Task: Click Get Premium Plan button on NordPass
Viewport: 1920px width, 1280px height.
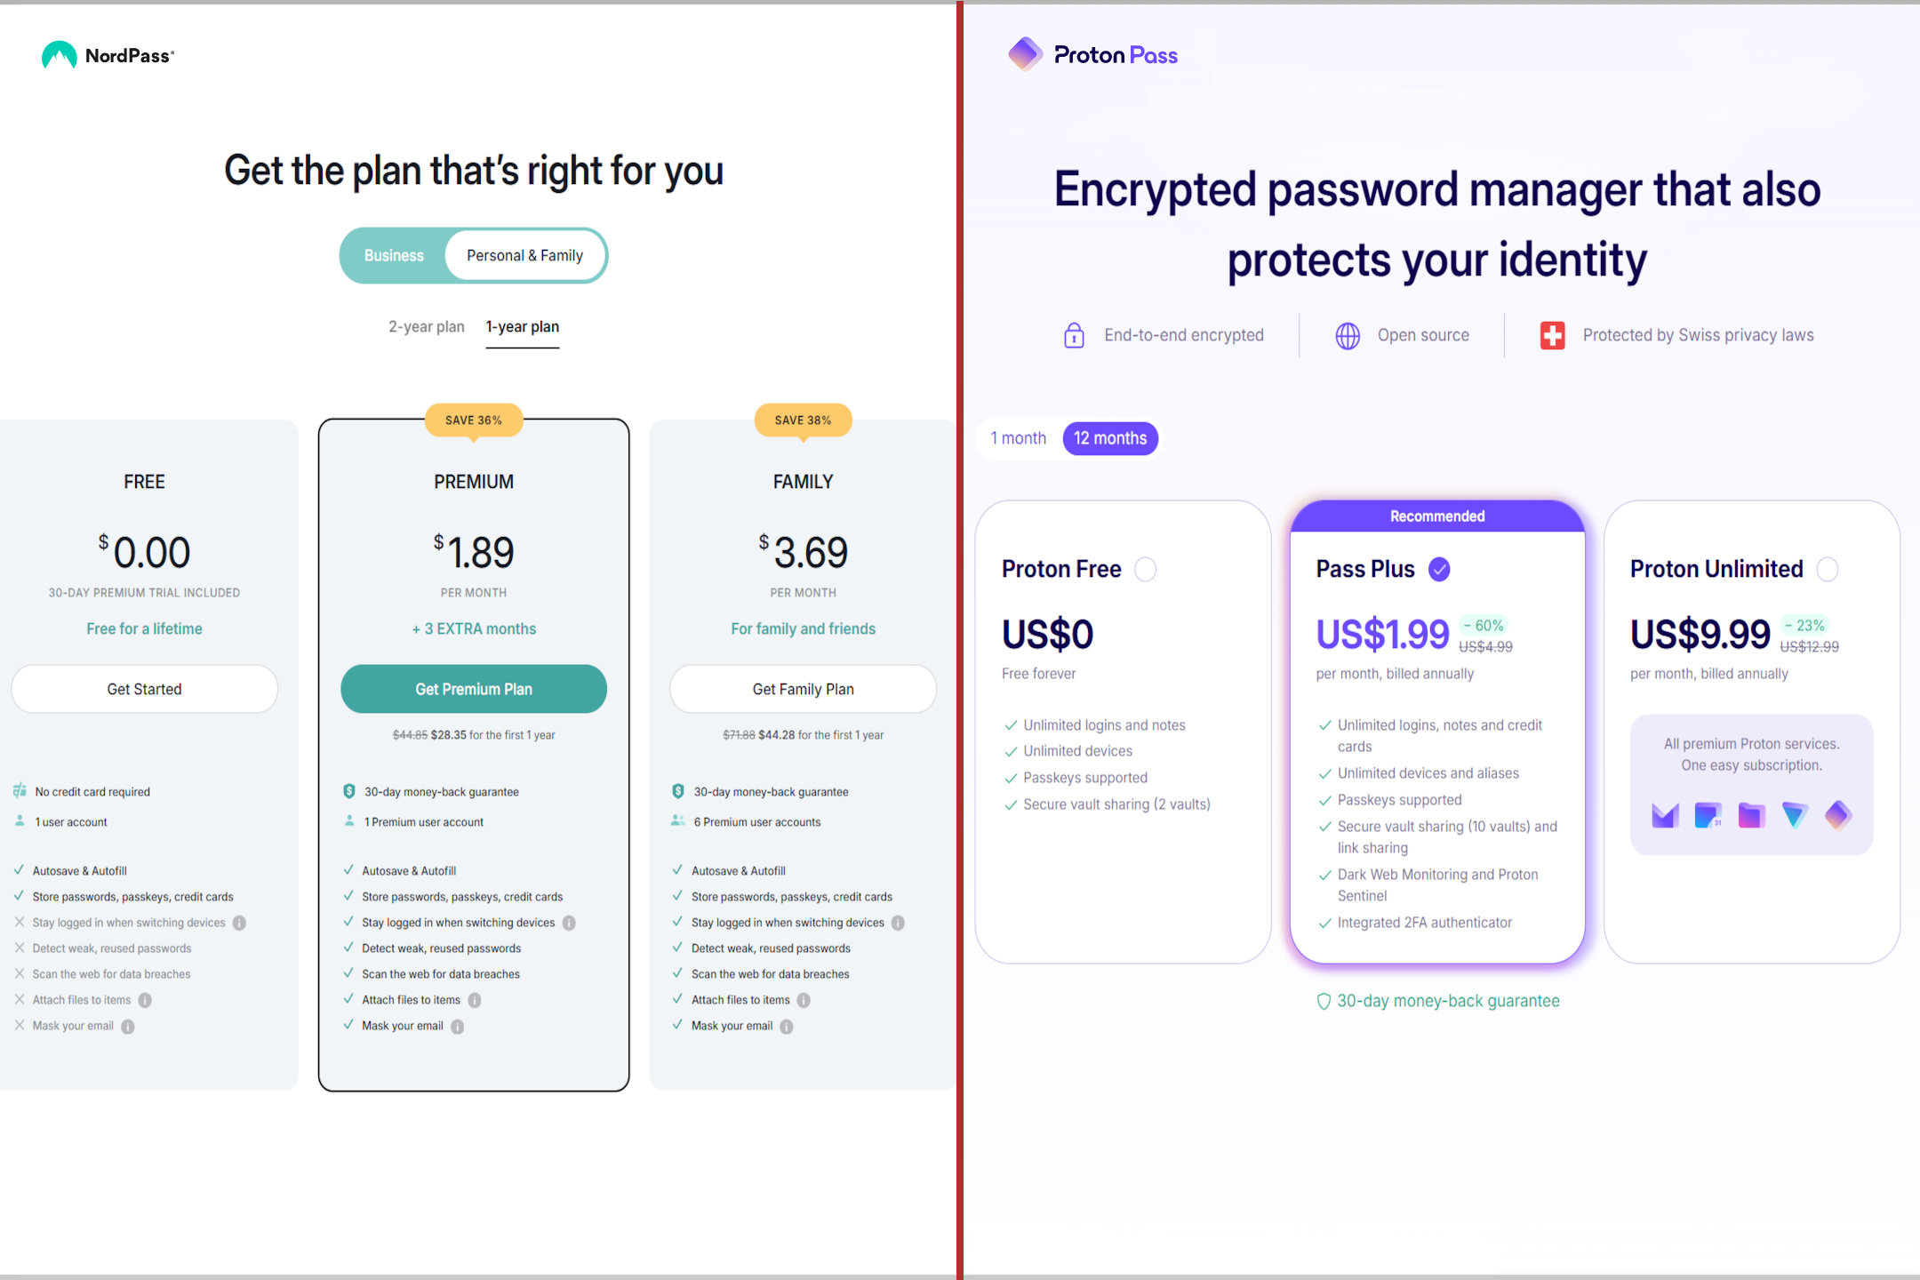Action: coord(473,690)
